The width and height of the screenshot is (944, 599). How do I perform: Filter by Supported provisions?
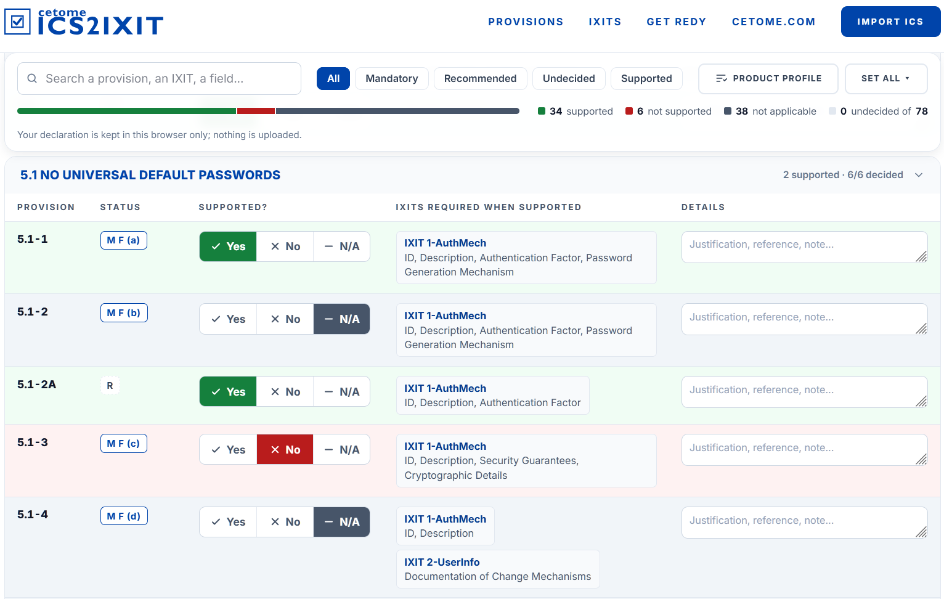coord(646,78)
